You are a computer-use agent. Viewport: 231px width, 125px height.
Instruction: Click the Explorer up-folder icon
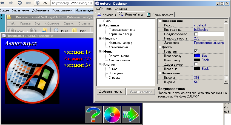point(45,30)
